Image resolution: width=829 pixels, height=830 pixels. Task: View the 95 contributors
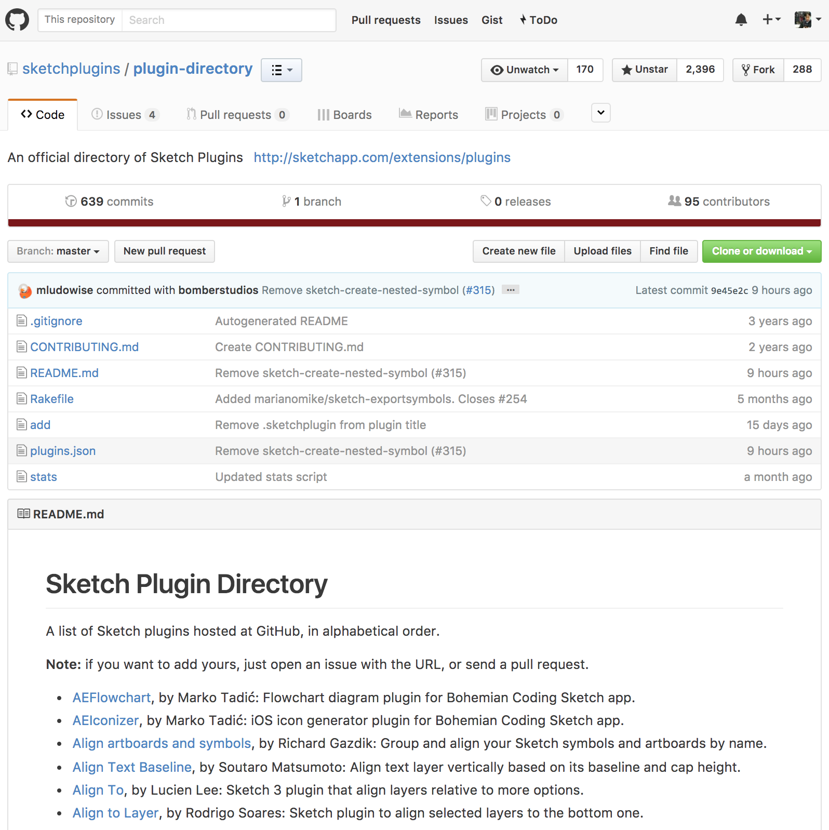(719, 202)
